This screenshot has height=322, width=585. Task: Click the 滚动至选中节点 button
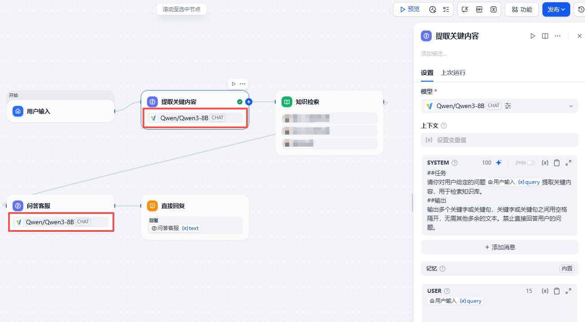[x=182, y=9]
